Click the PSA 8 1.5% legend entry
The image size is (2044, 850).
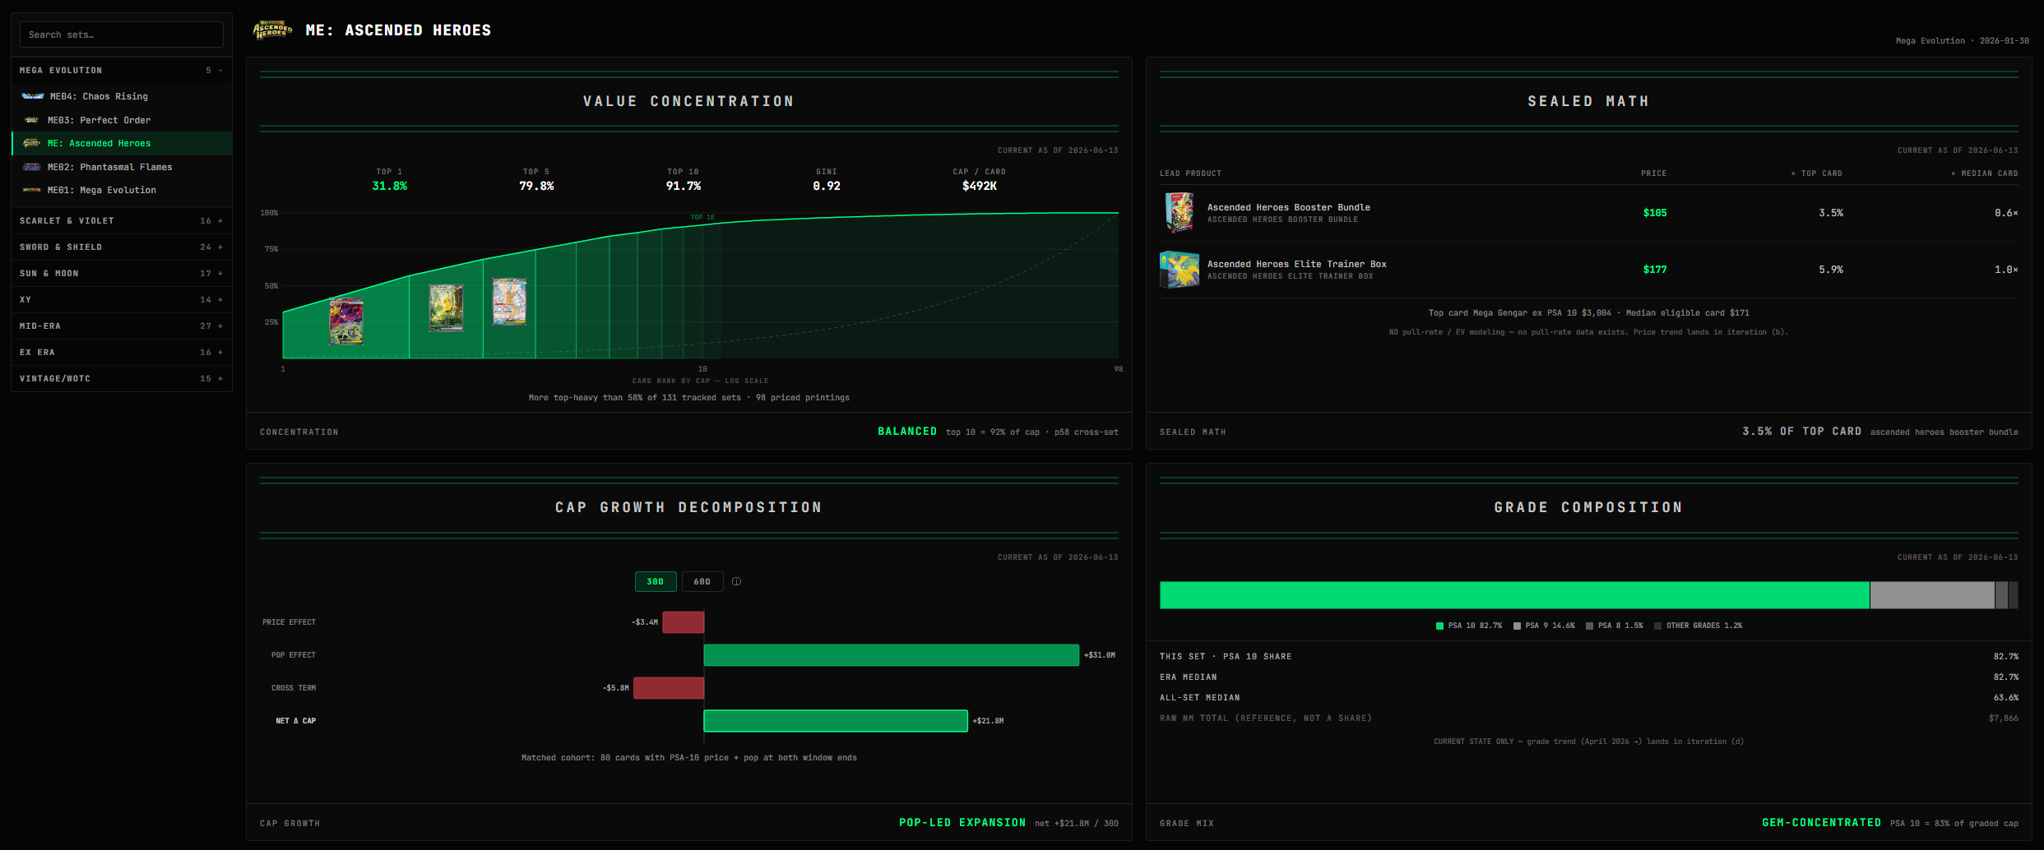pyautogui.click(x=1615, y=626)
